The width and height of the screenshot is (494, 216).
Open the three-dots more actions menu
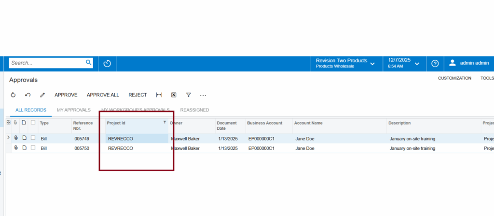tap(203, 95)
